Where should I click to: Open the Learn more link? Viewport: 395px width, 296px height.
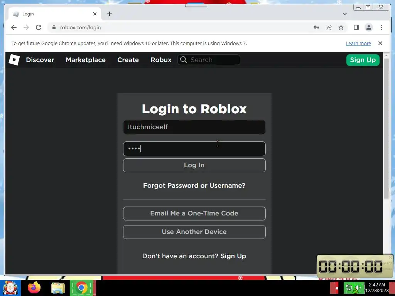point(358,43)
